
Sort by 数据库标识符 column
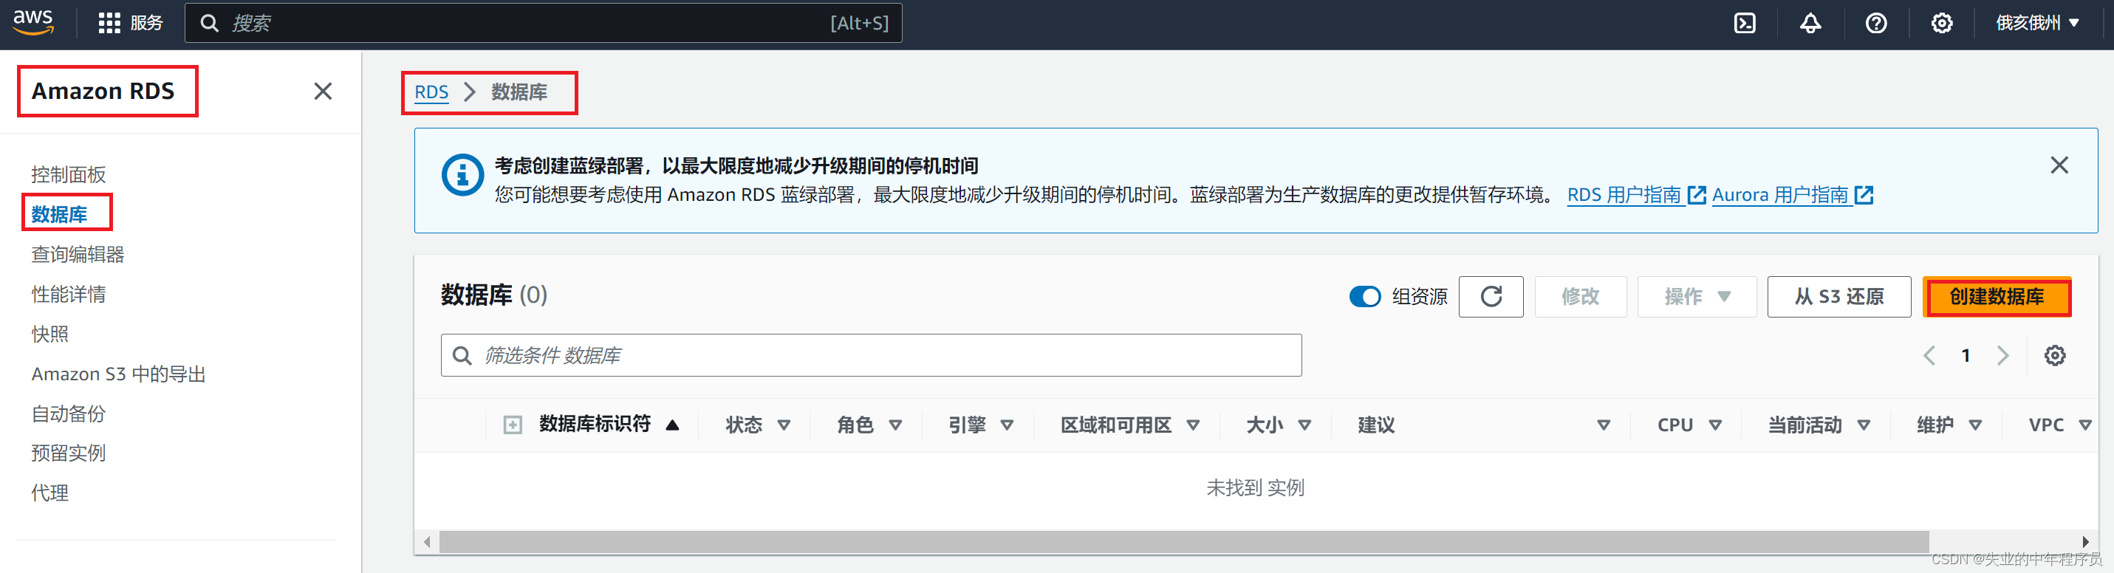pos(609,425)
